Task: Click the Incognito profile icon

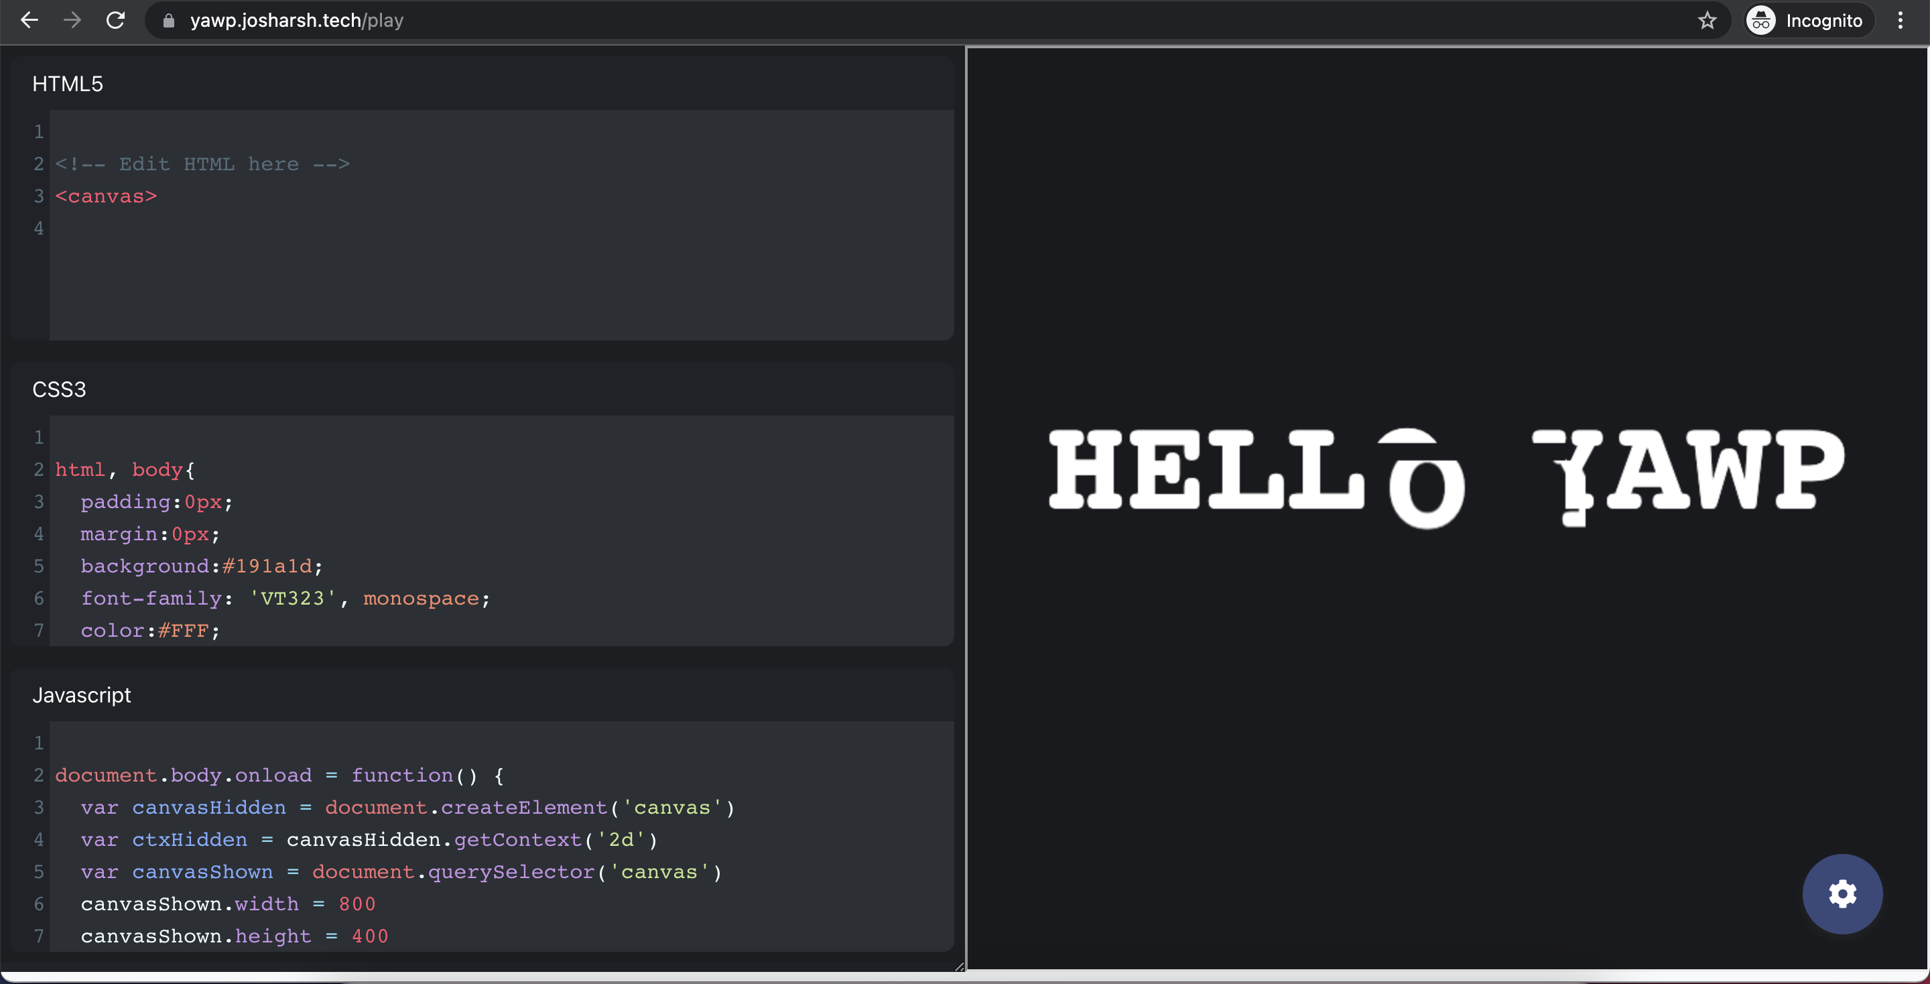Action: [1760, 20]
